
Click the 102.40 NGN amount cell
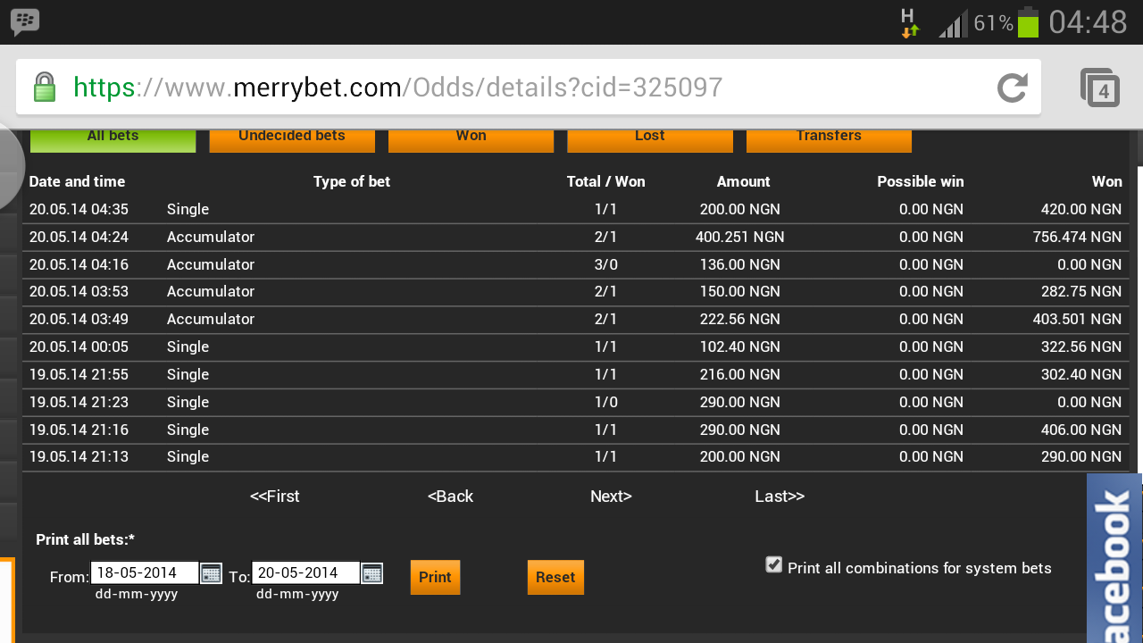(740, 347)
